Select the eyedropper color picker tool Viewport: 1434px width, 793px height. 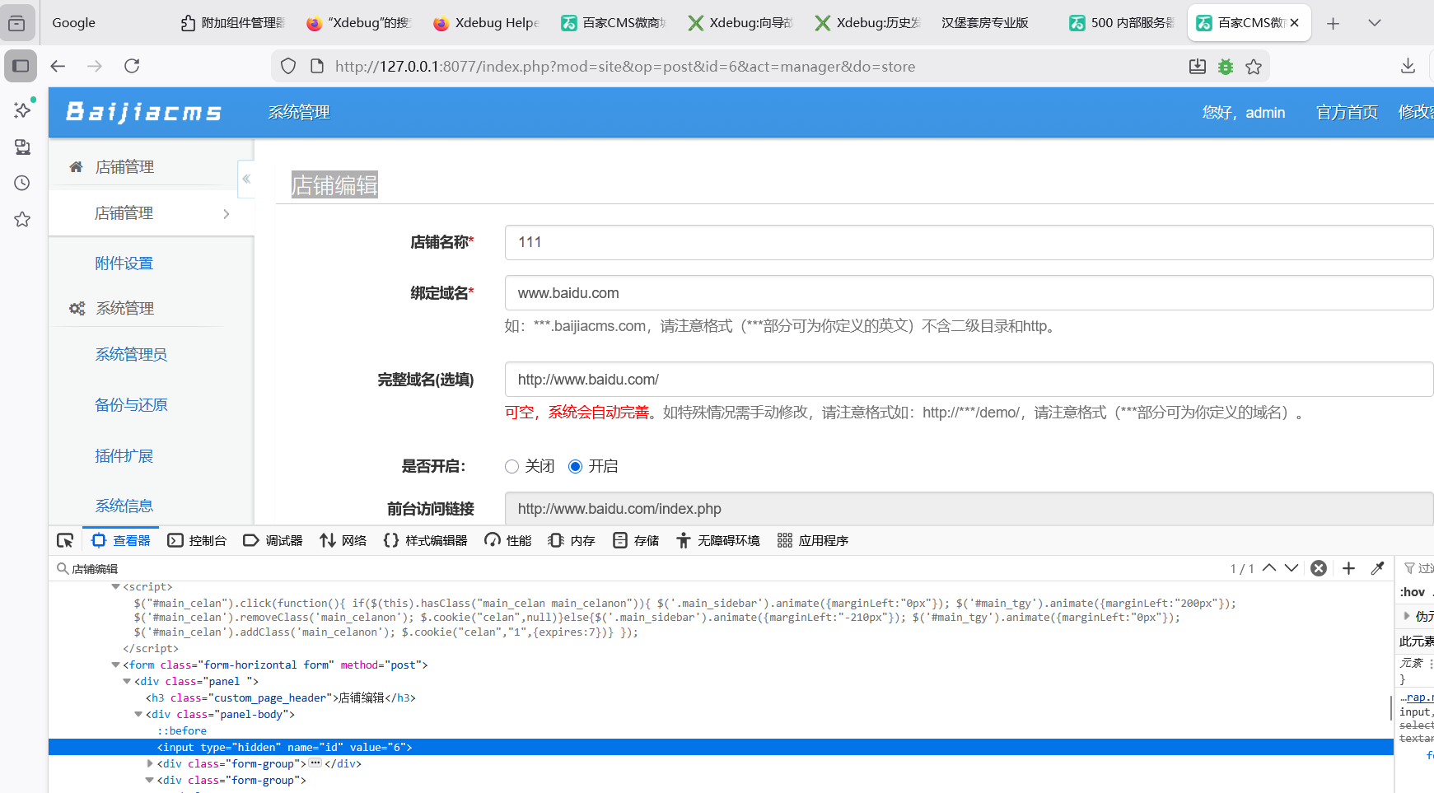point(1377,568)
